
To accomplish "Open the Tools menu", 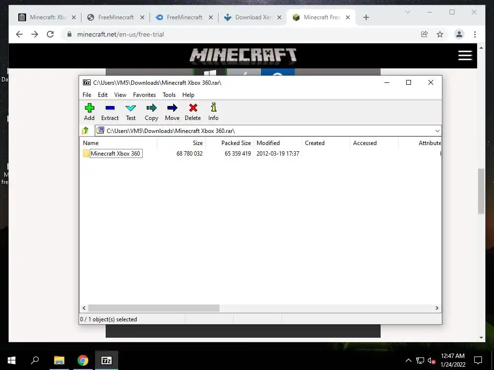I will (x=169, y=95).
